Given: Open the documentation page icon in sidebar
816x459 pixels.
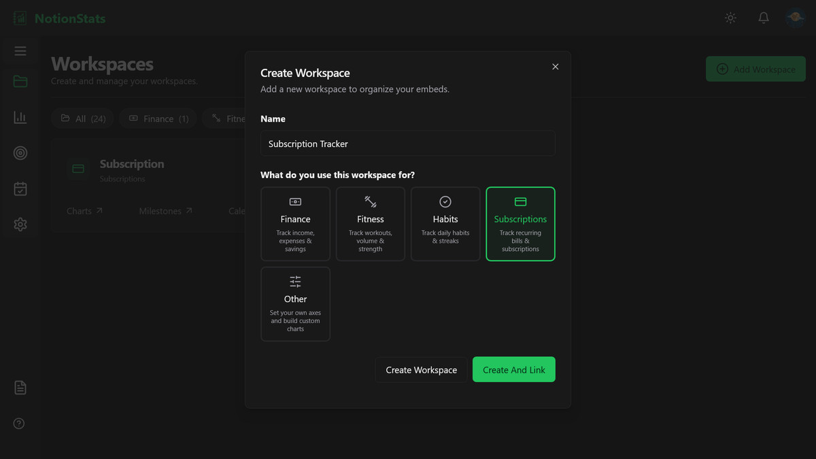Looking at the screenshot, I should [x=20, y=388].
